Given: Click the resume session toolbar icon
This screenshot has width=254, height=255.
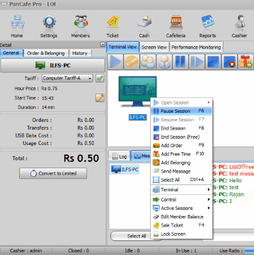Looking at the screenshot, I should [x=197, y=61].
